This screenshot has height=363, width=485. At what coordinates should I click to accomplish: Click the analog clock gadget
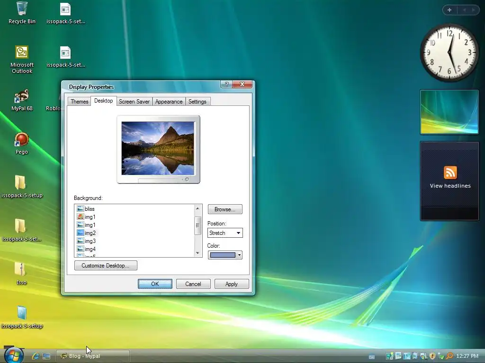(449, 52)
